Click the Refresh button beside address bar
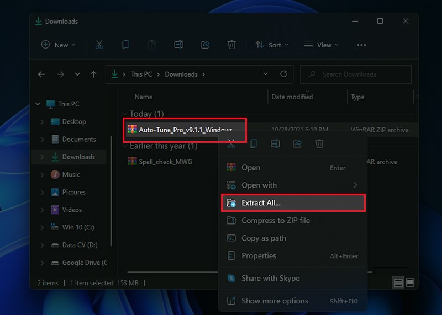The image size is (442, 315). pyautogui.click(x=283, y=74)
